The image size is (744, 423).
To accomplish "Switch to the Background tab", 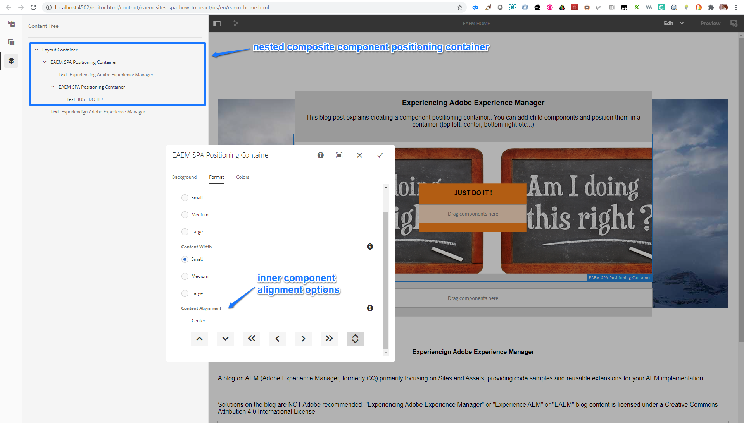I will tap(184, 177).
